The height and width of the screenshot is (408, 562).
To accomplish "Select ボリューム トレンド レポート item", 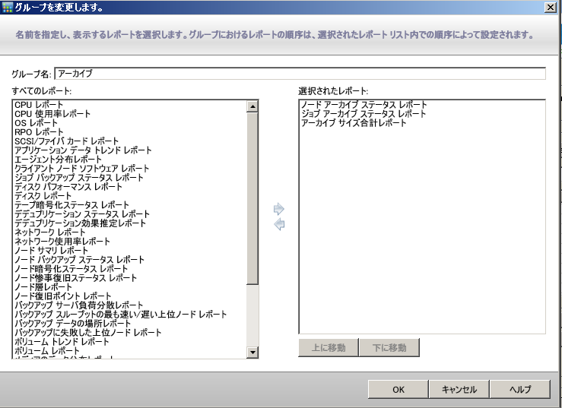I will [x=62, y=342].
